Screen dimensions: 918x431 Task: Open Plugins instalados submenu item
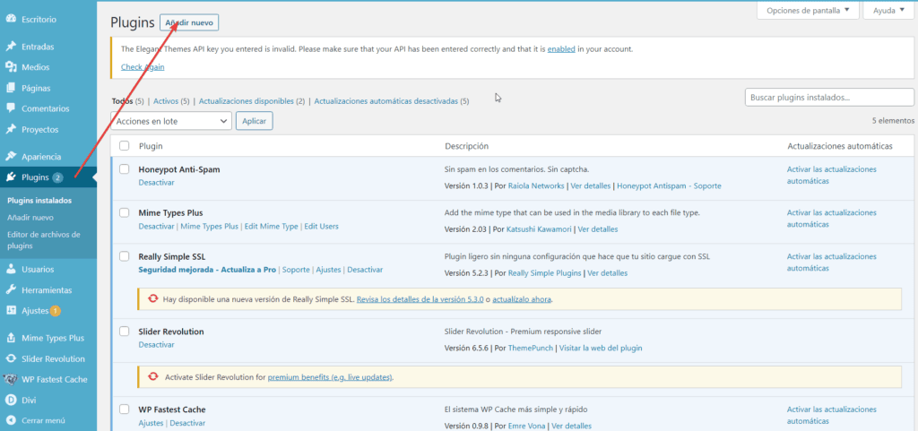[39, 201]
